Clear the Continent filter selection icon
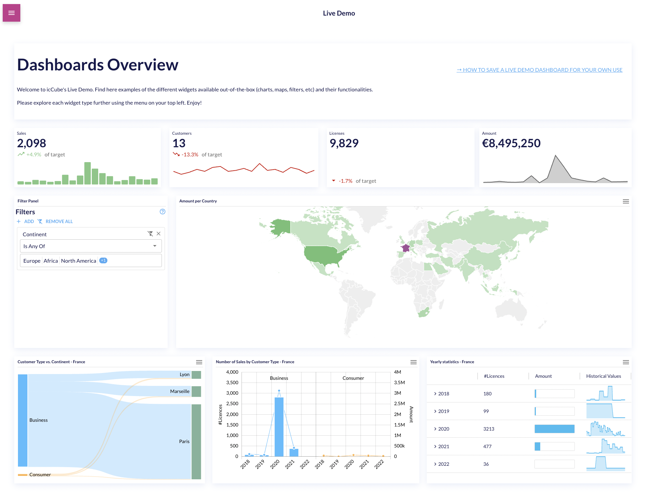The image size is (651, 503). (x=150, y=234)
